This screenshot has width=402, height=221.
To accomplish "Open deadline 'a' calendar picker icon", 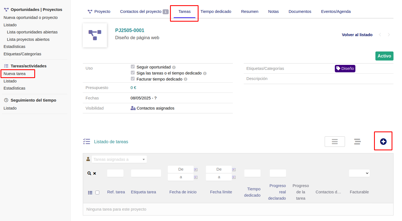I will pyautogui.click(x=234, y=177).
